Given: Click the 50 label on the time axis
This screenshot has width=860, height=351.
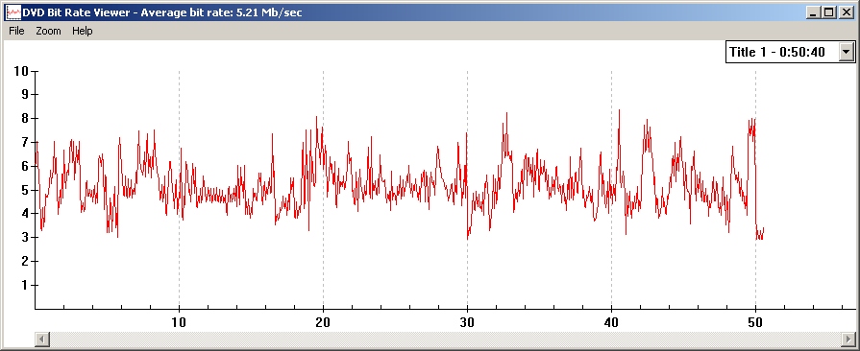Looking at the screenshot, I should pyautogui.click(x=756, y=322).
